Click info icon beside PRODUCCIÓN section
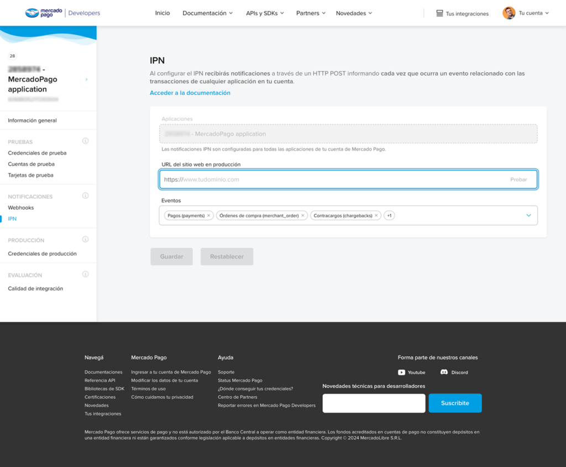 pos(86,240)
